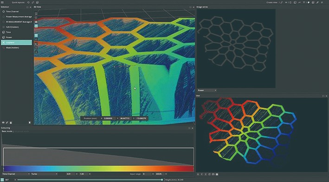Viewport: 329px width, 182px height.
Task: Open the Power dropdown under Image series
Action: click(x=207, y=90)
